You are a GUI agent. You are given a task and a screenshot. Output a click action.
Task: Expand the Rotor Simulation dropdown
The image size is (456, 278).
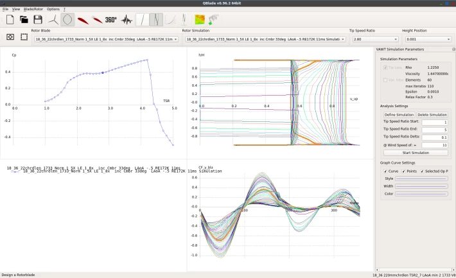[265, 39]
